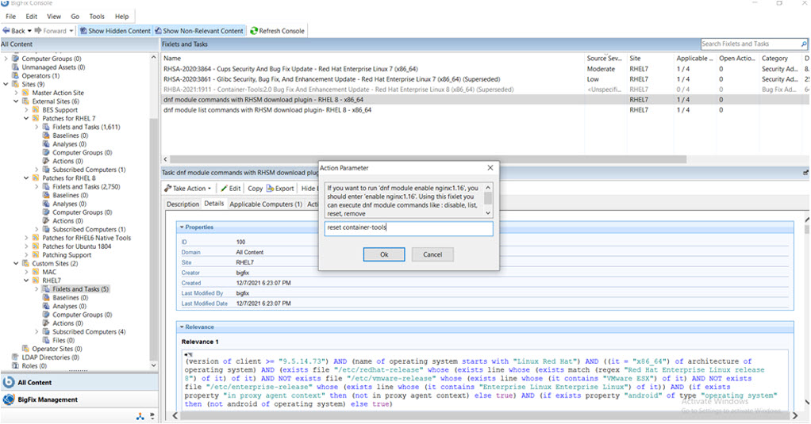Click the Back arrow icon

pos(6,31)
